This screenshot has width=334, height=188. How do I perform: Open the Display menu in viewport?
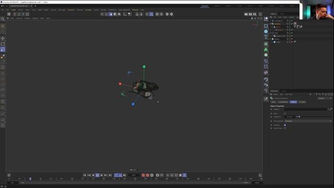[x=27, y=18]
